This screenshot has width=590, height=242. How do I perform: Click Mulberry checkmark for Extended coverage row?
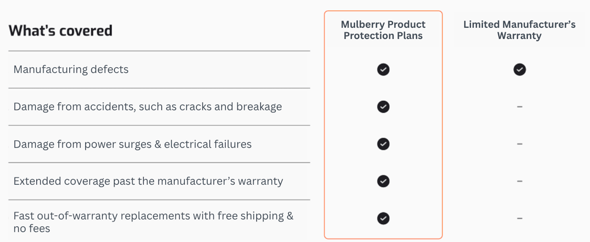tap(383, 181)
